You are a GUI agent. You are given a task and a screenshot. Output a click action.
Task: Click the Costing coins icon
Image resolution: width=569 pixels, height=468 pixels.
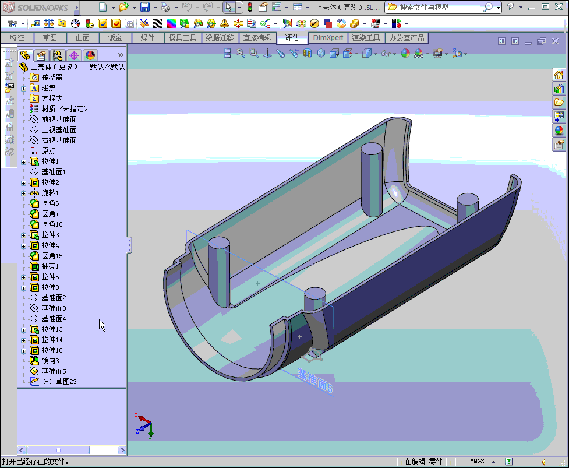pyautogui.click(x=355, y=23)
